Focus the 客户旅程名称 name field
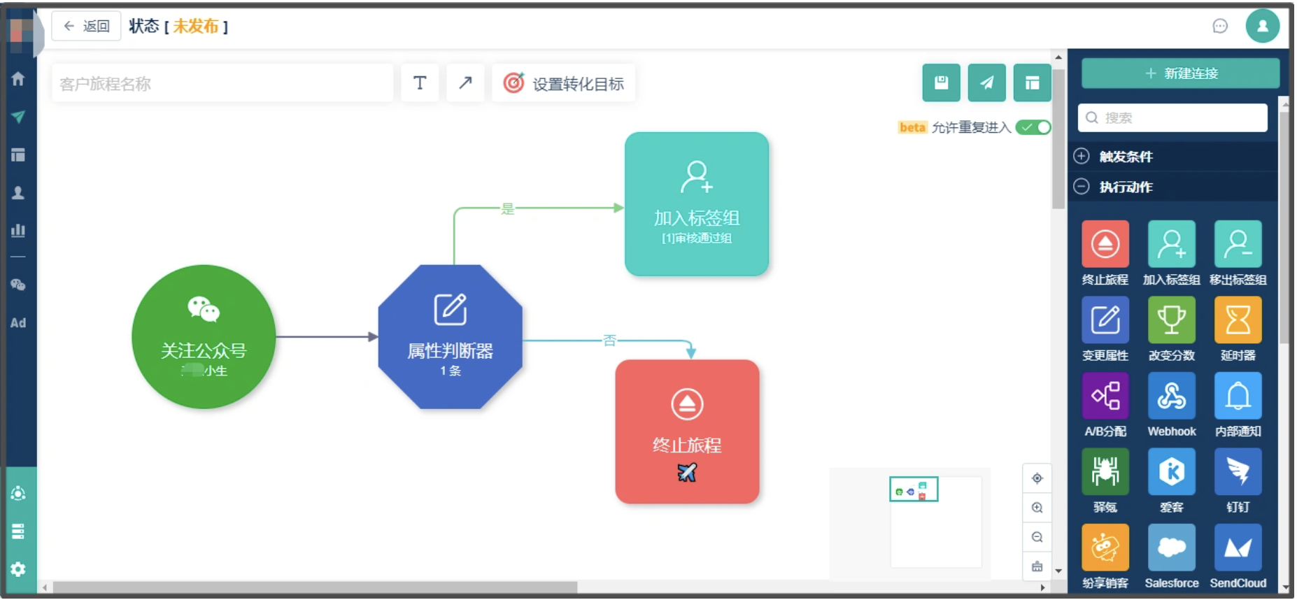The width and height of the screenshot is (1297, 600). click(x=222, y=84)
